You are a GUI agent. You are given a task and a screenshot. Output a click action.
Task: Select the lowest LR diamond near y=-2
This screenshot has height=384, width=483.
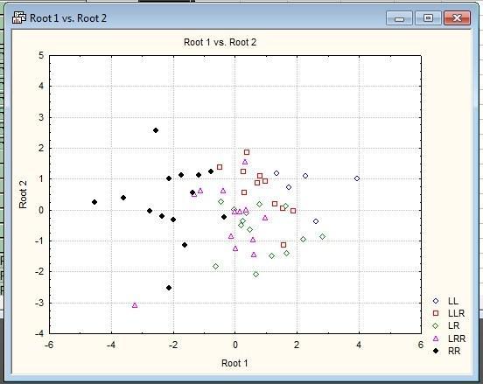pos(255,274)
